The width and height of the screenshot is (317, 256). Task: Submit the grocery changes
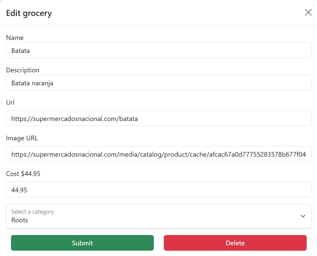click(x=82, y=243)
